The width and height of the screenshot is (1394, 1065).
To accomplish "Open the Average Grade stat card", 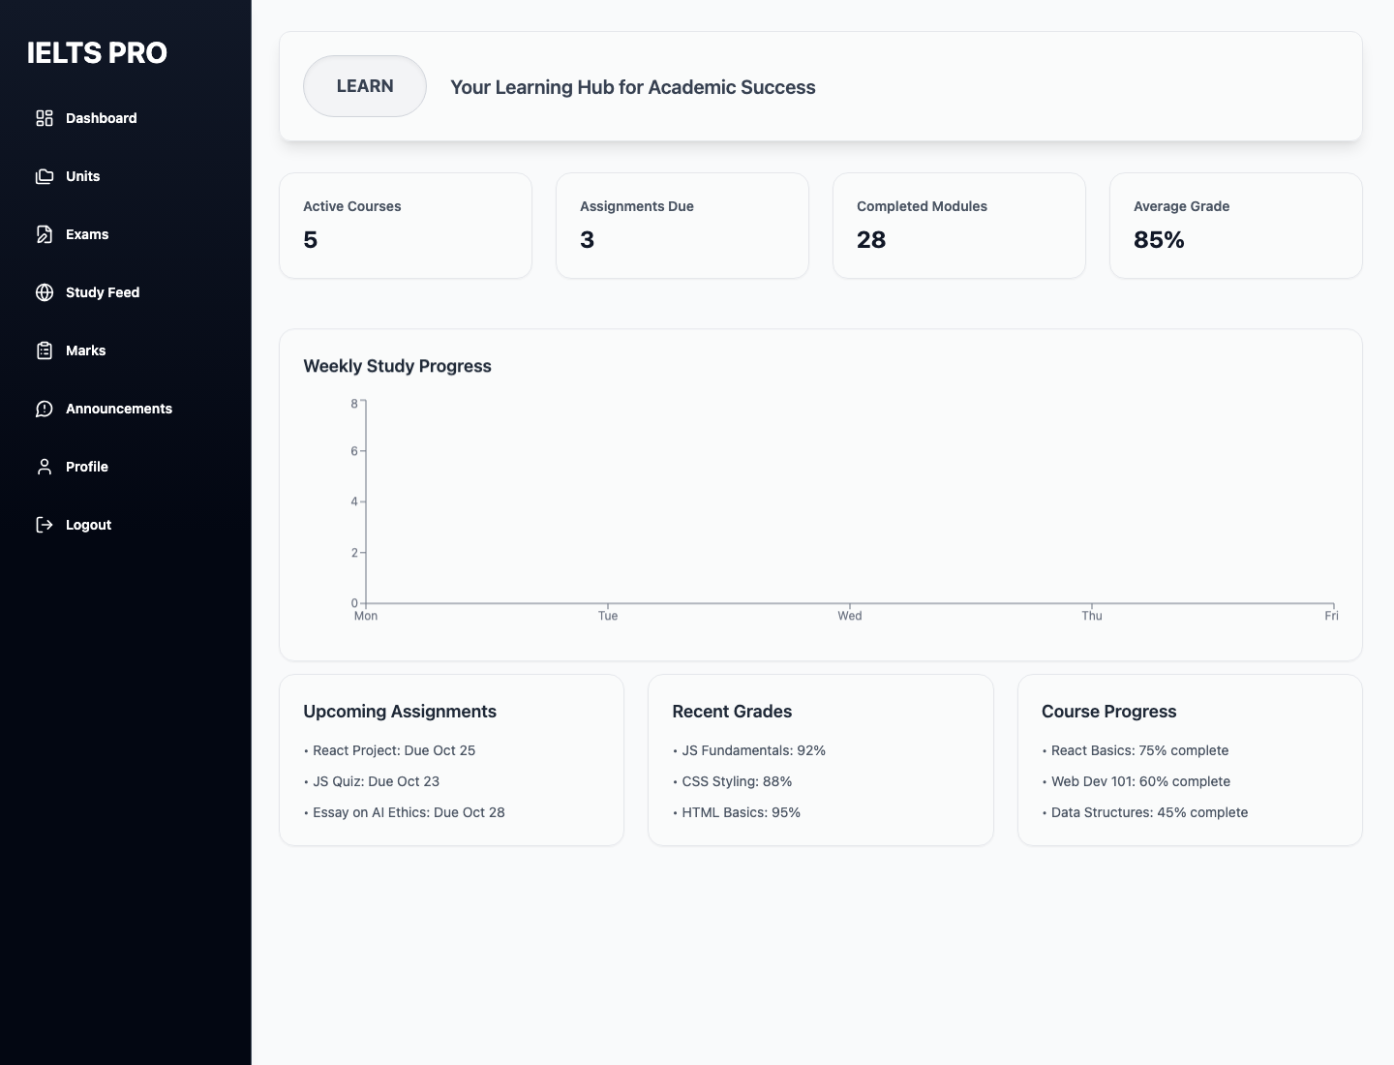I will 1236,226.
